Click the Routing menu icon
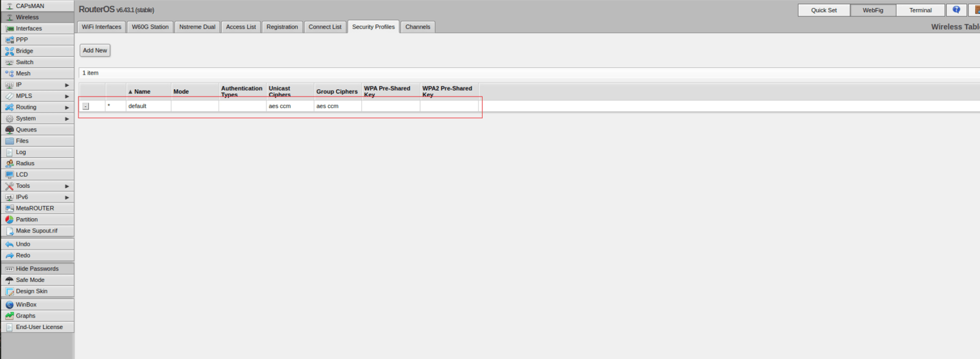This screenshot has width=980, height=359. pos(9,107)
